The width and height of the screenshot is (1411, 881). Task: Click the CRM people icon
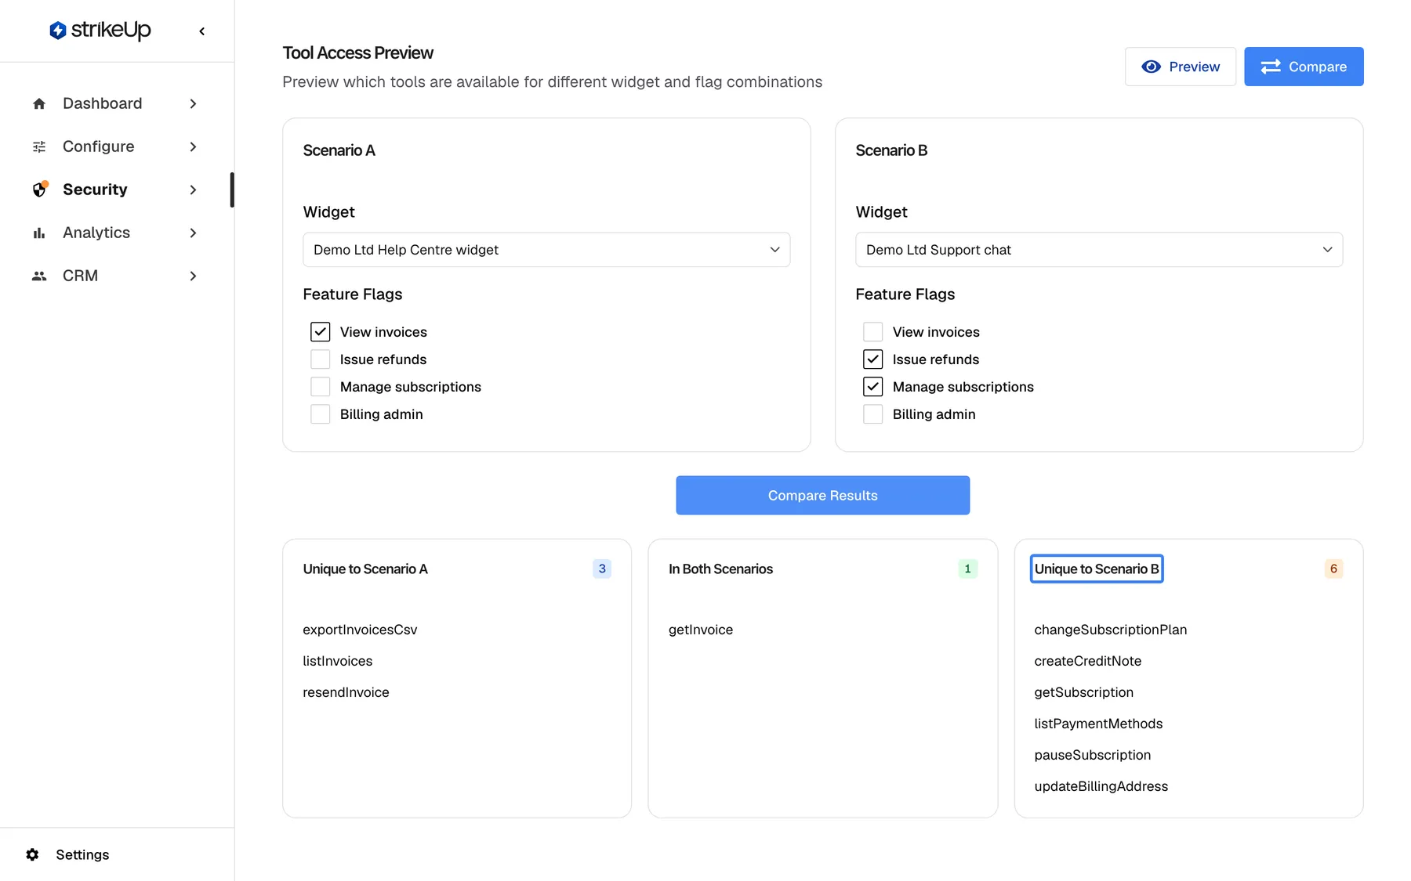click(39, 276)
